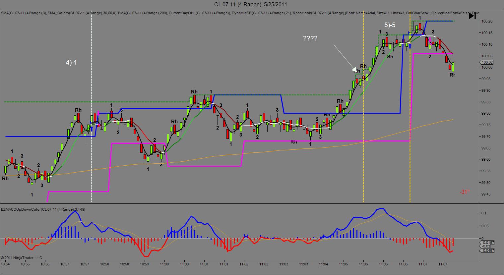This screenshot has height=275, width=504.
Task: Click the 99.80 price axis label
Action: [487, 113]
